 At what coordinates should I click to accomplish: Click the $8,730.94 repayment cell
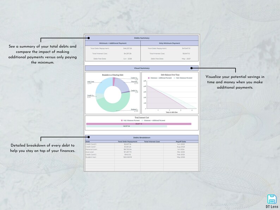pyautogui.click(x=128, y=149)
